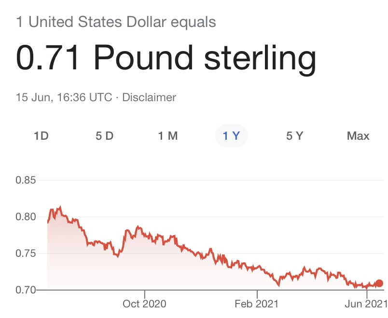Click the Oct 2020 axis label
Viewport: 388px width, 318px height.
[x=144, y=304]
